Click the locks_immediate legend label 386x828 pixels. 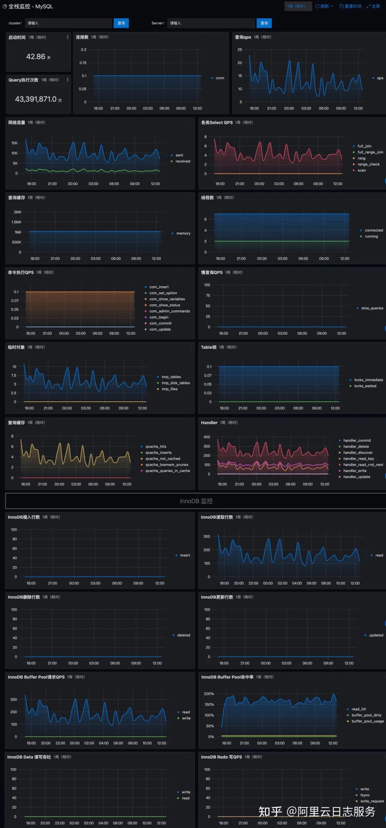(368, 380)
